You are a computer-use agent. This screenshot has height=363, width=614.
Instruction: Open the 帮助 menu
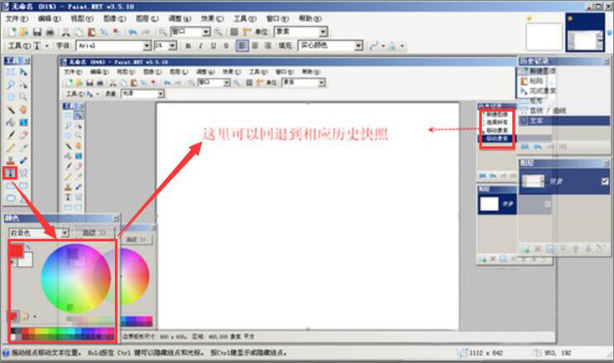click(x=310, y=18)
